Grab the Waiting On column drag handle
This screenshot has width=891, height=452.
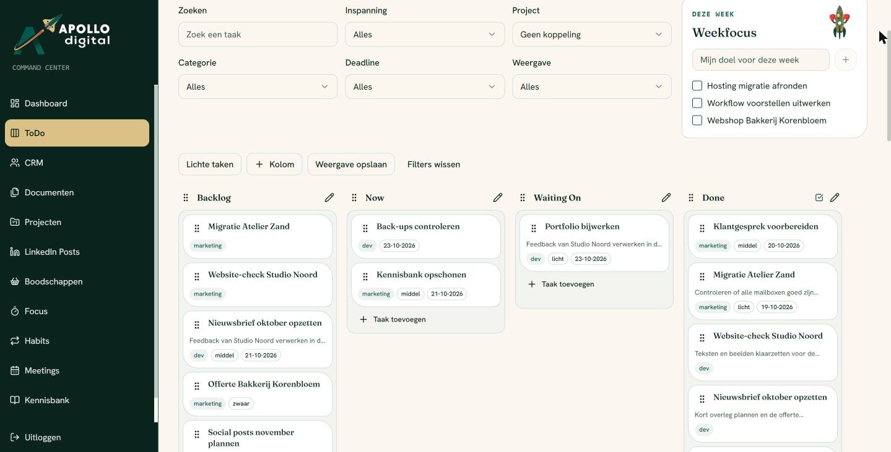click(523, 198)
